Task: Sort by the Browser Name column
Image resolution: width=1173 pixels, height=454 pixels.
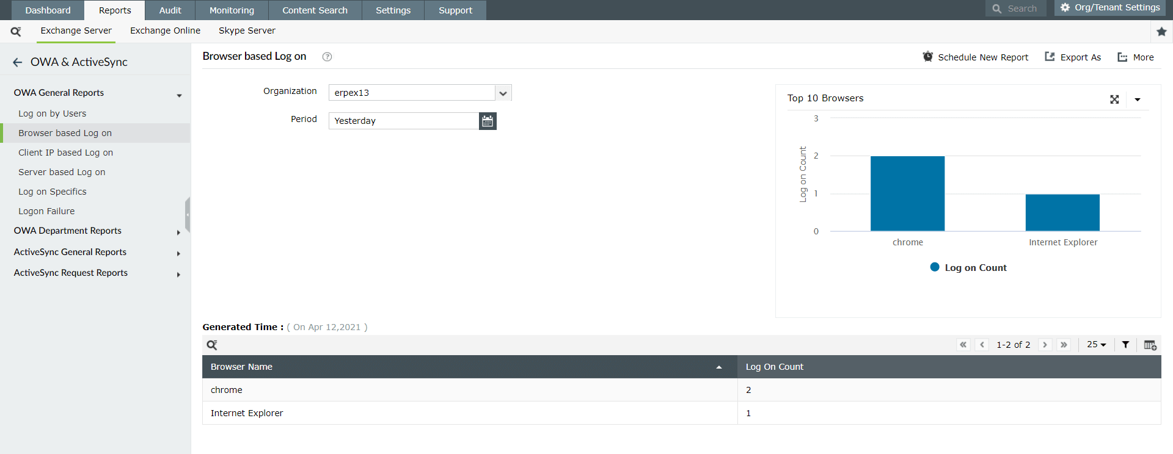Action: (470, 367)
